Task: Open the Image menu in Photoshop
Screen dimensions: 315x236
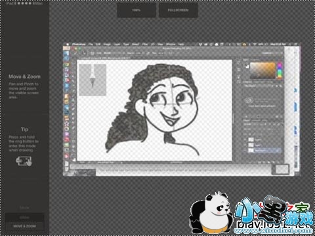Action: pyautogui.click(x=107, y=45)
